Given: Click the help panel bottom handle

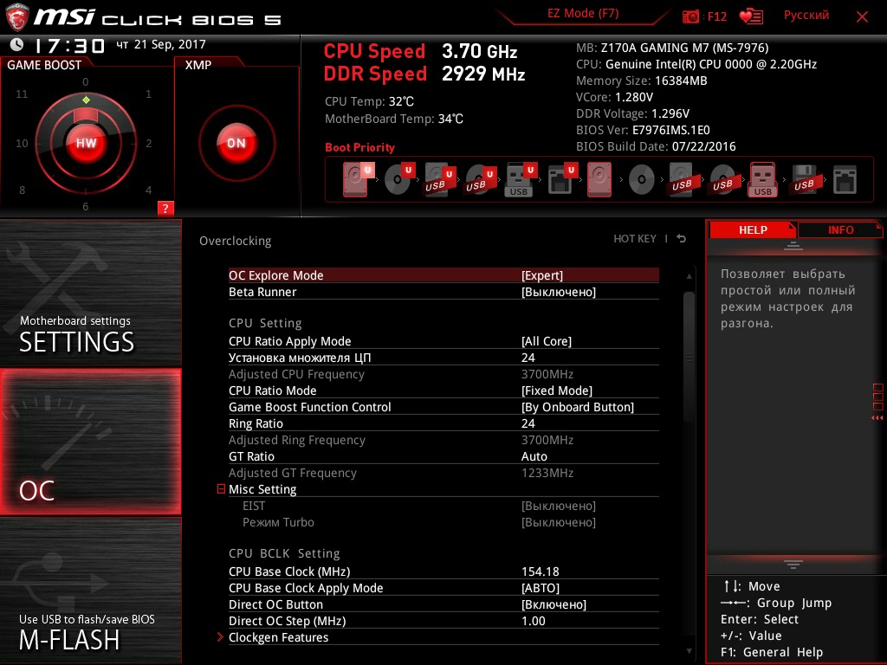Looking at the screenshot, I should click(793, 565).
